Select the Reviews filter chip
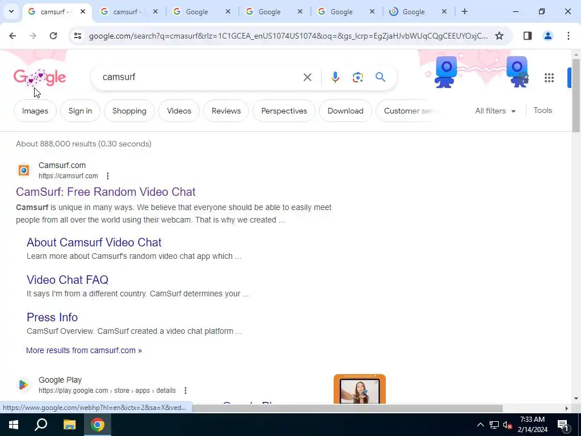Screen dimensions: 581x436 (226, 111)
